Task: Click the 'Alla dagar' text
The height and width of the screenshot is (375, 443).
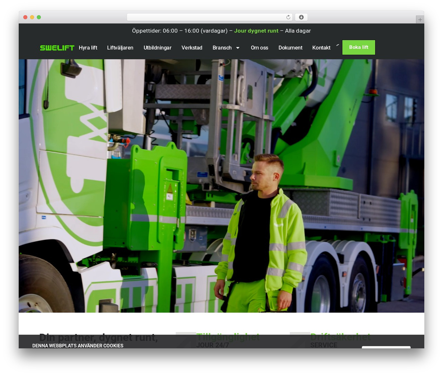Action: point(298,31)
